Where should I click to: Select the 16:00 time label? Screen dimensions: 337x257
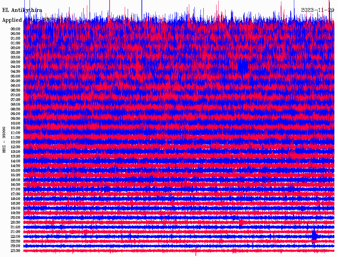point(15,180)
